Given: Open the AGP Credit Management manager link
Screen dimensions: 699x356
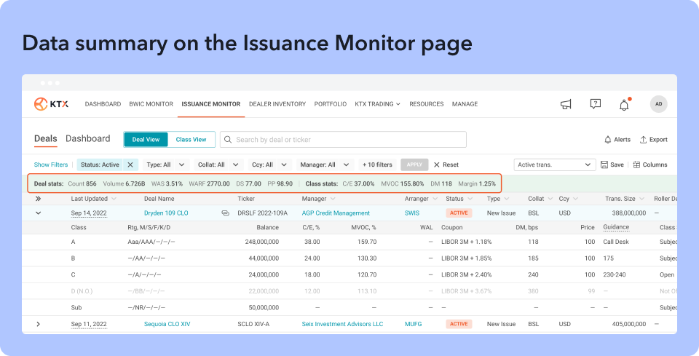Looking at the screenshot, I should coord(336,213).
